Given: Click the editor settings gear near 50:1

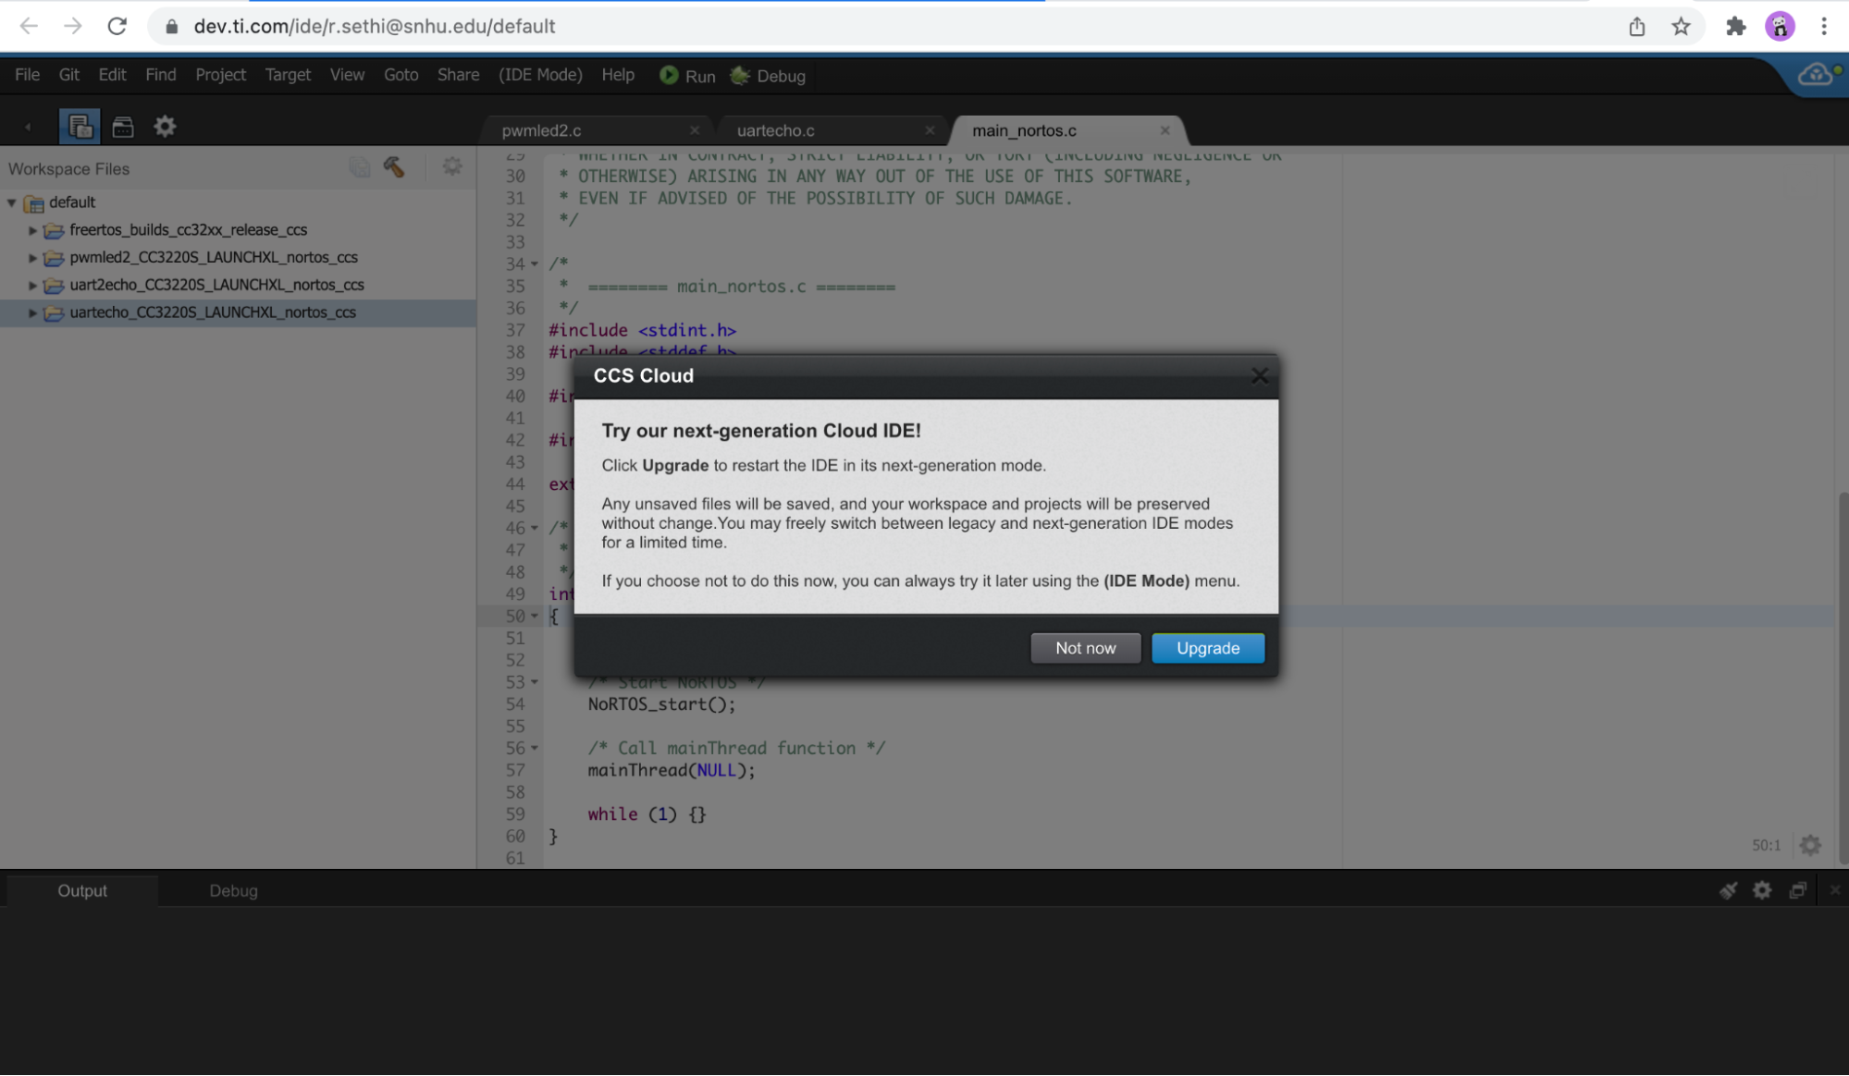Looking at the screenshot, I should click(1810, 845).
